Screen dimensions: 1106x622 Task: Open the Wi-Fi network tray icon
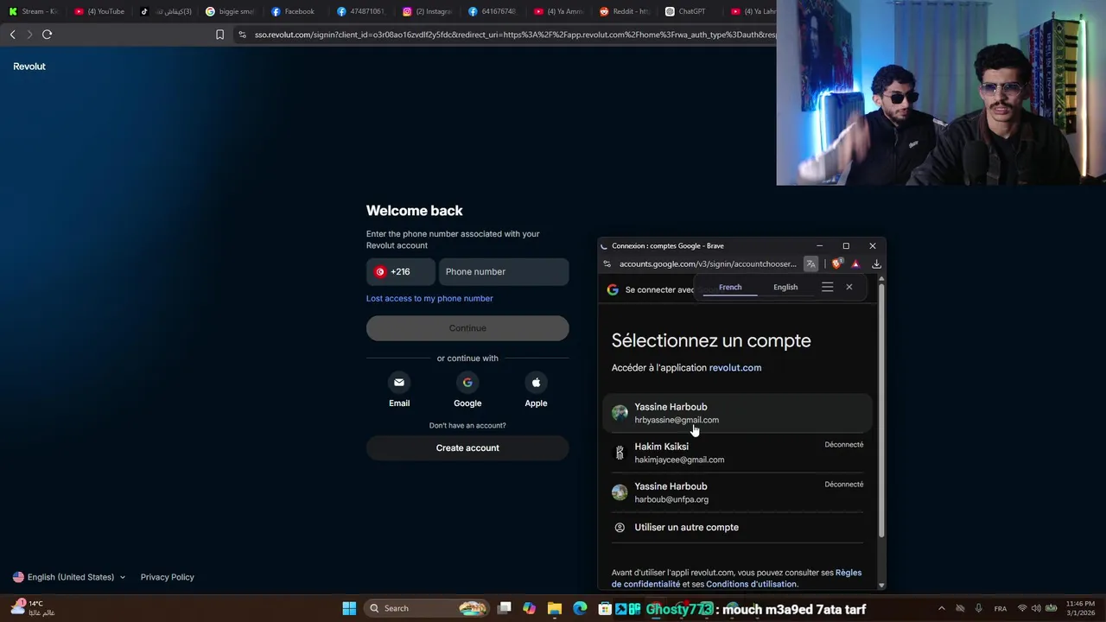click(x=1022, y=608)
